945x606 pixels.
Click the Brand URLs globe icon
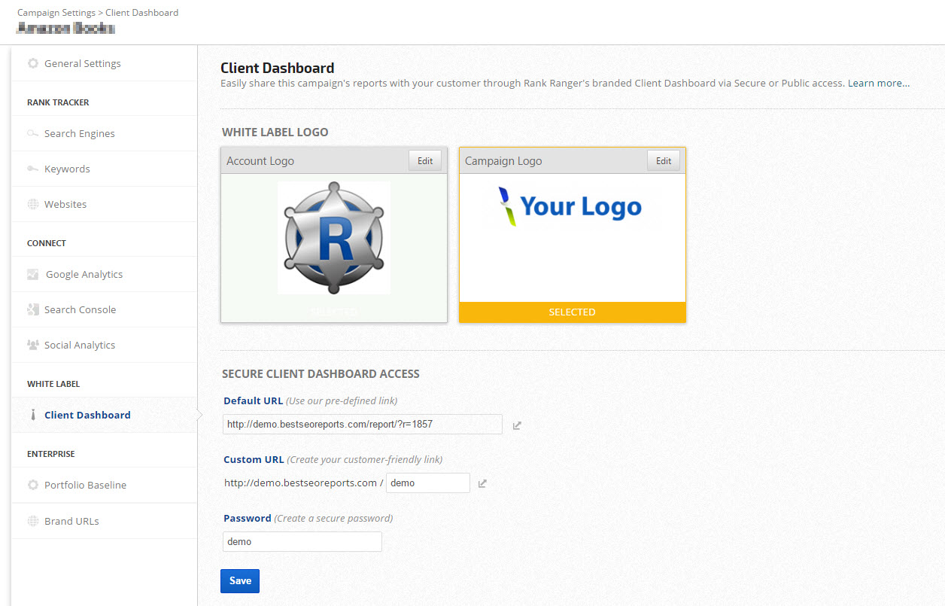(x=33, y=521)
